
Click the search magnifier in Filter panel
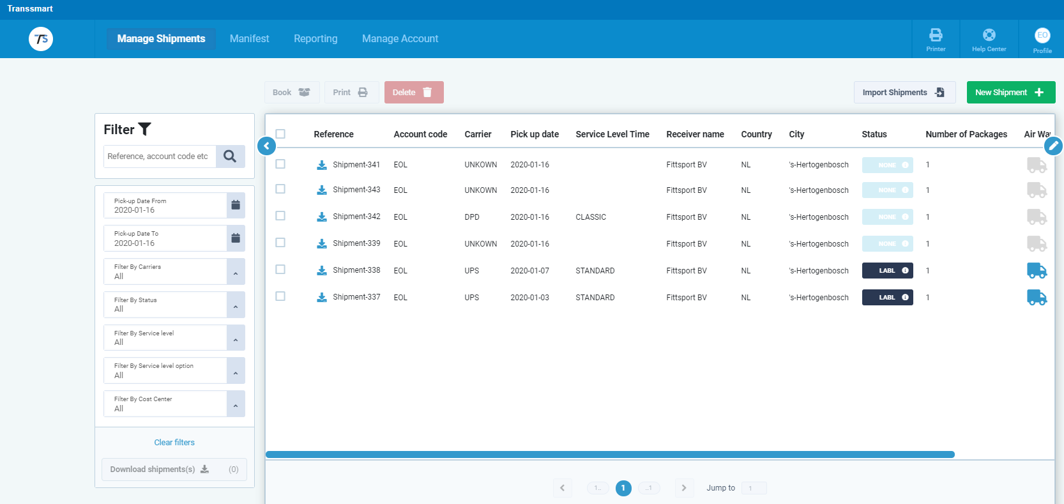pos(230,157)
